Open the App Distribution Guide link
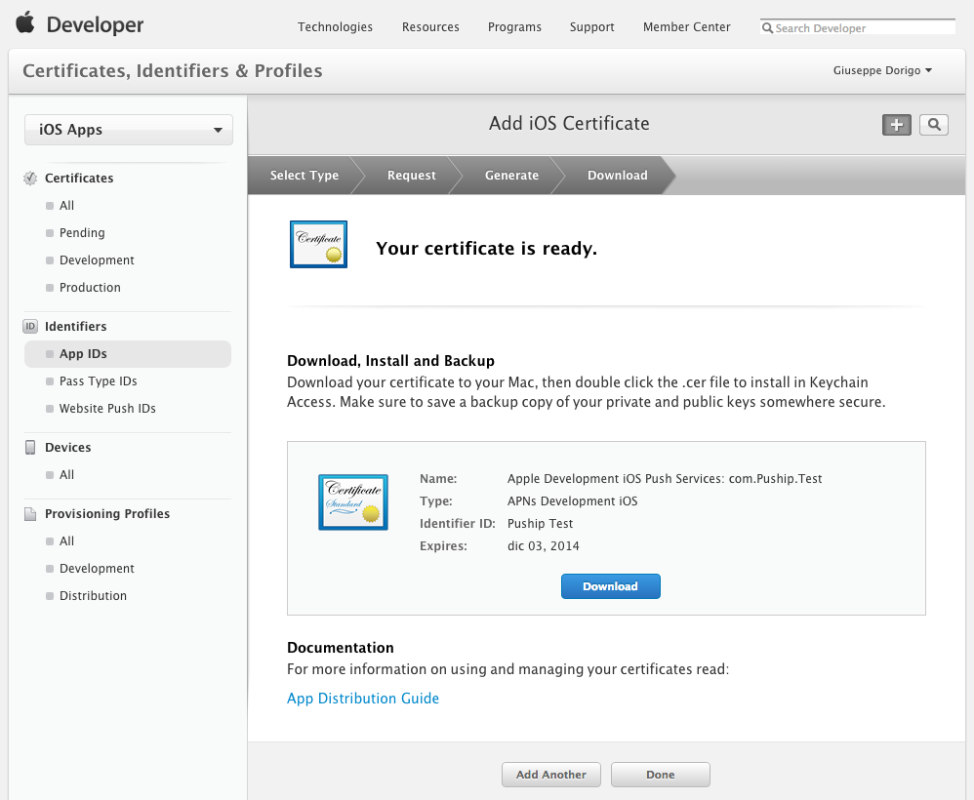This screenshot has width=974, height=800. [x=363, y=699]
